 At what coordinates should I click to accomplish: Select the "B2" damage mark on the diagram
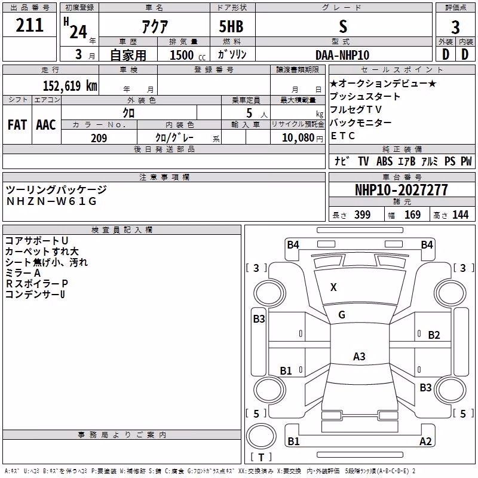pos(434,335)
